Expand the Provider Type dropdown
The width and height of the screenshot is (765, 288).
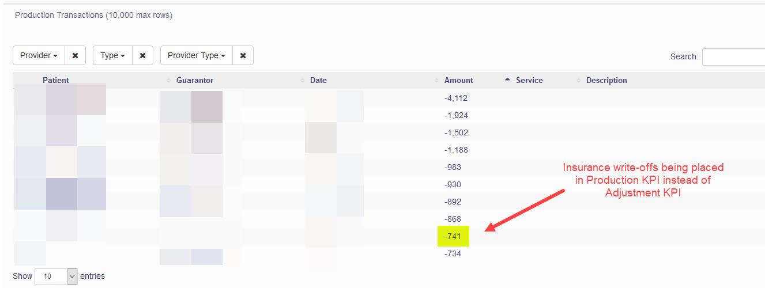click(197, 56)
